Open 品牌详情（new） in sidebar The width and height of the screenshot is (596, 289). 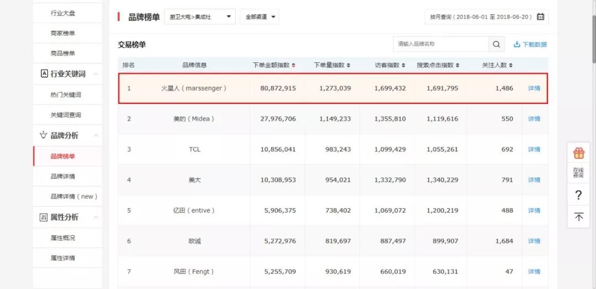pos(74,197)
